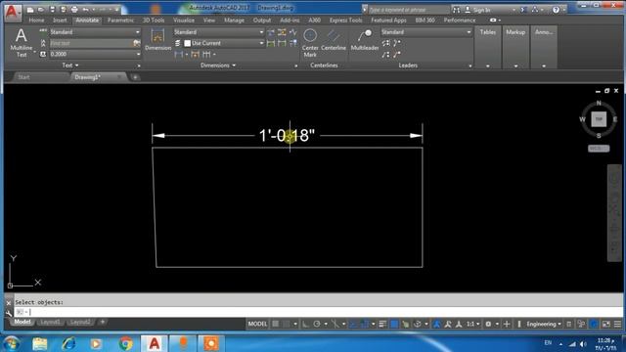Screen dimensions: 626x352
Task: Switch to Layout1 tab
Action: (50, 322)
